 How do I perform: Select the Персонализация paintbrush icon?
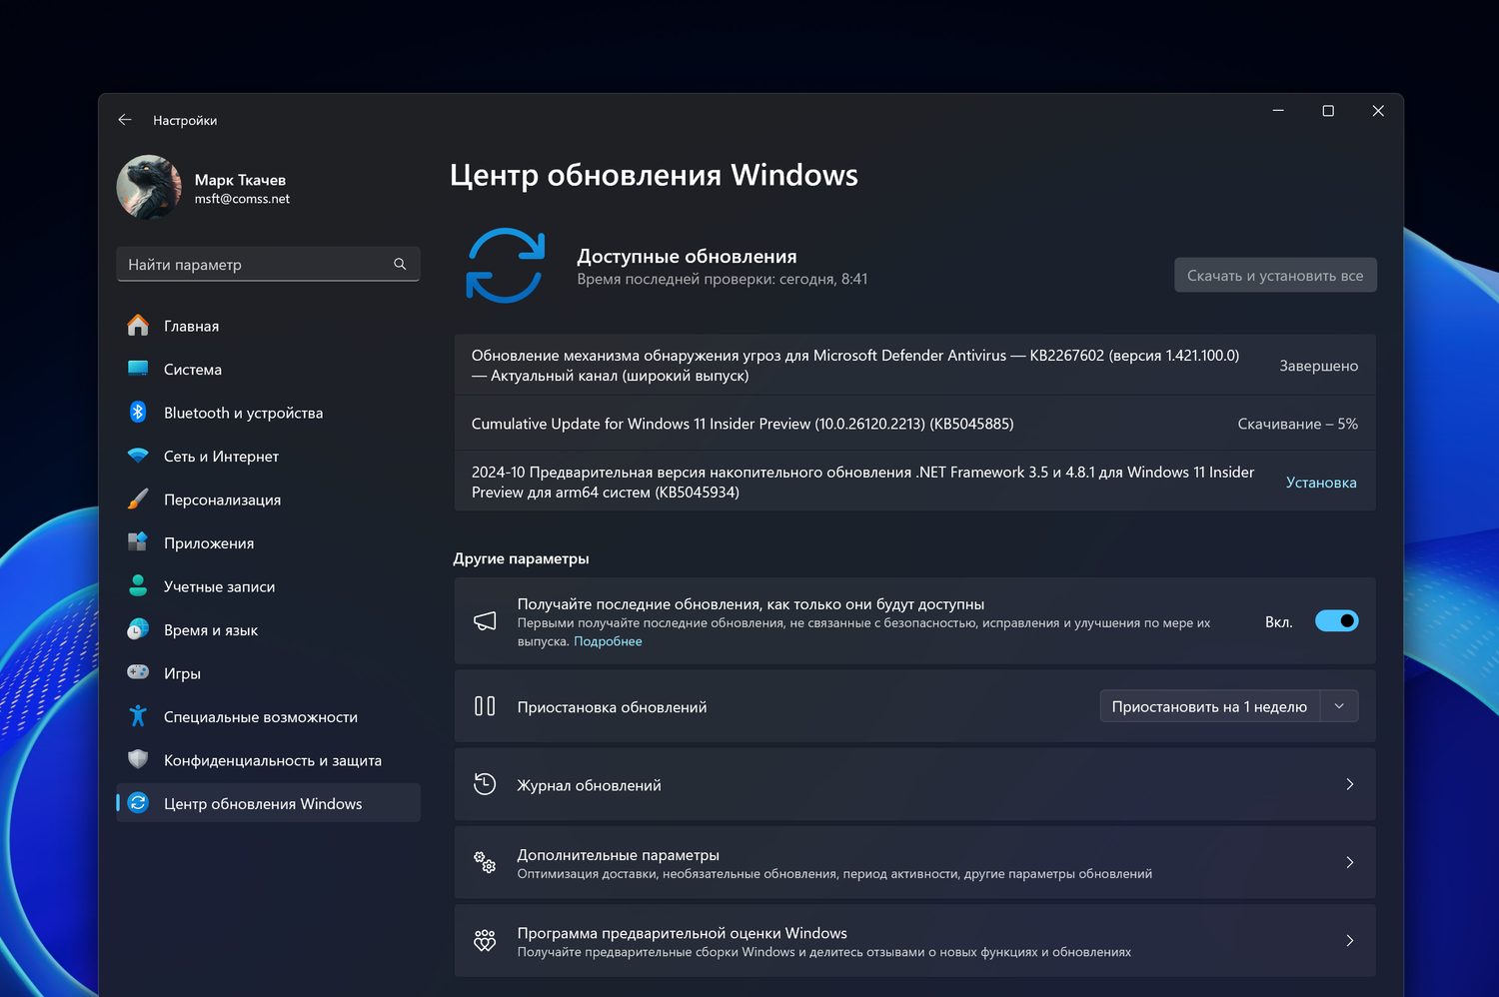138,499
